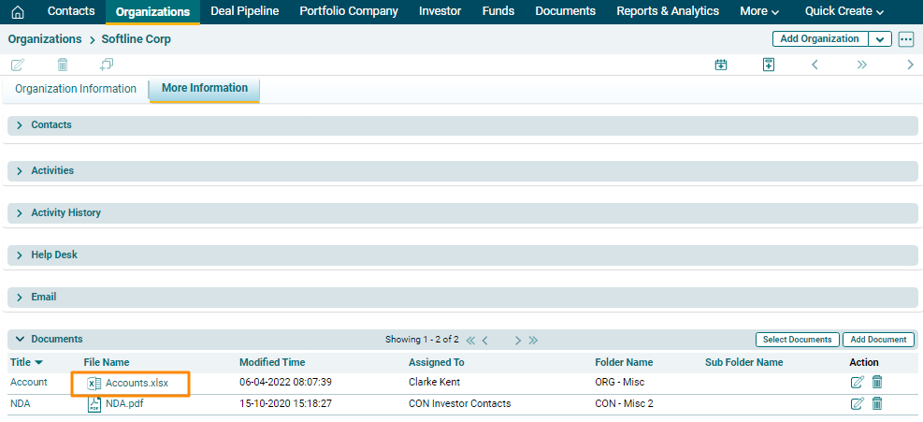The width and height of the screenshot is (923, 422).
Task: Click the delete trash icon in toolbar
Action: [63, 65]
